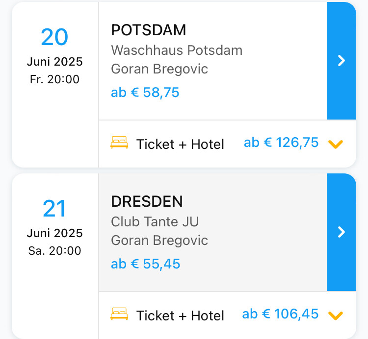Select the 20 Juni 2025 date block
The height and width of the screenshot is (339, 368).
pyautogui.click(x=54, y=56)
